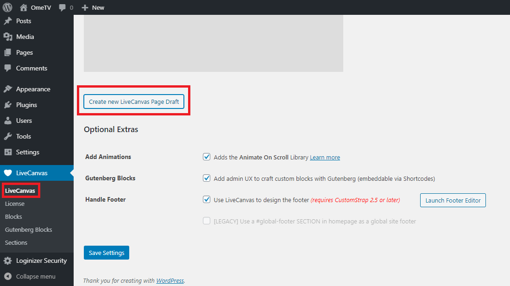
Task: Click the Collapse menu arrow icon
Action: pos(8,276)
